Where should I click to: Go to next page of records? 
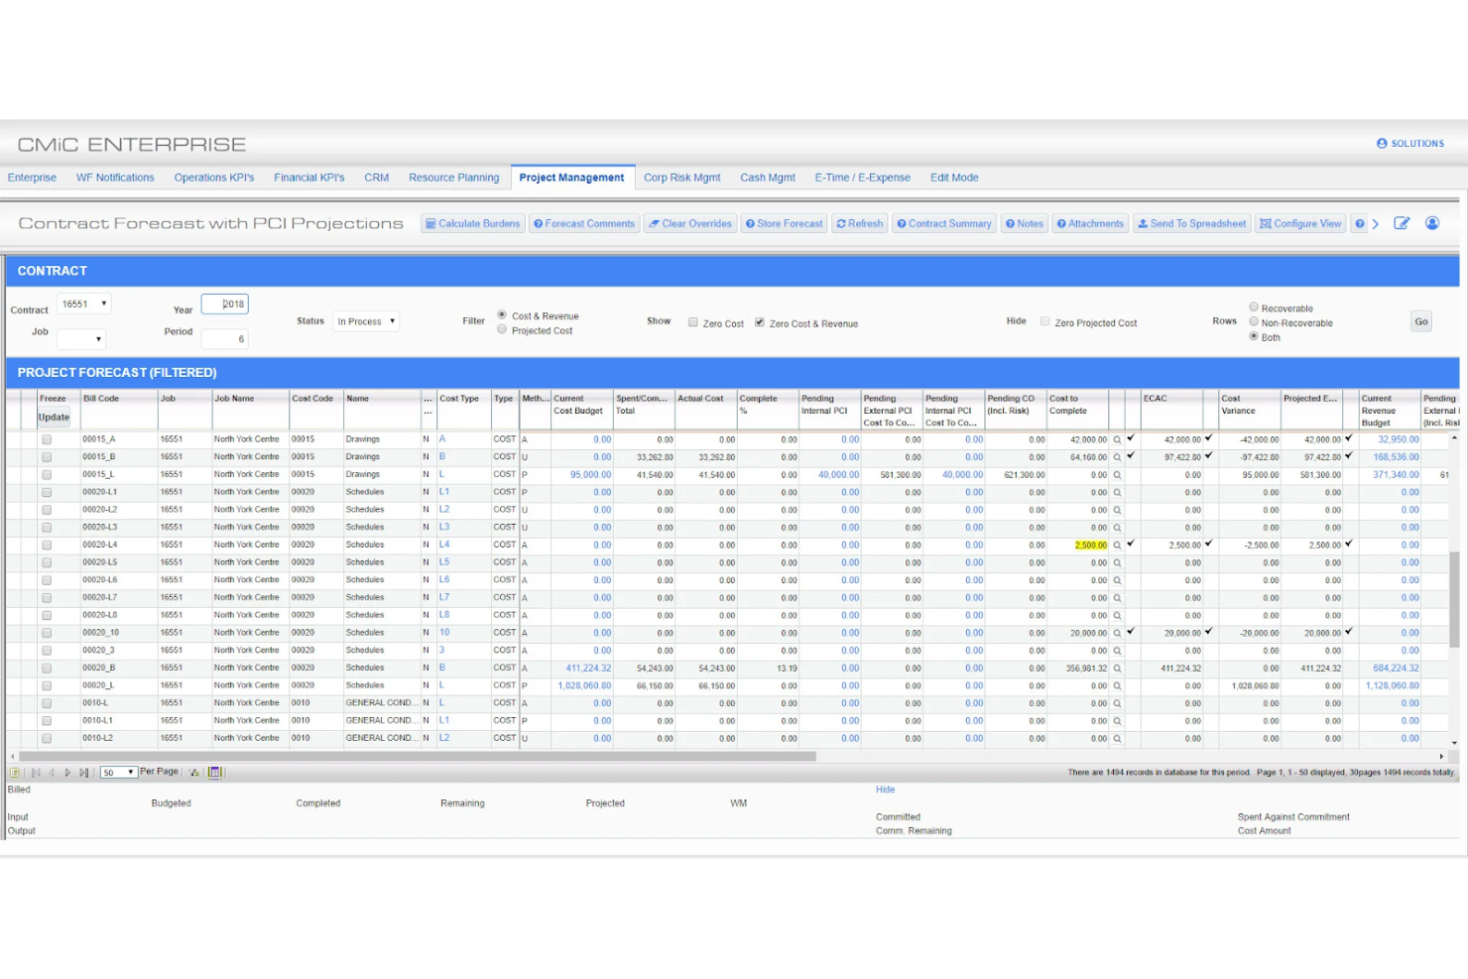pyautogui.click(x=67, y=773)
